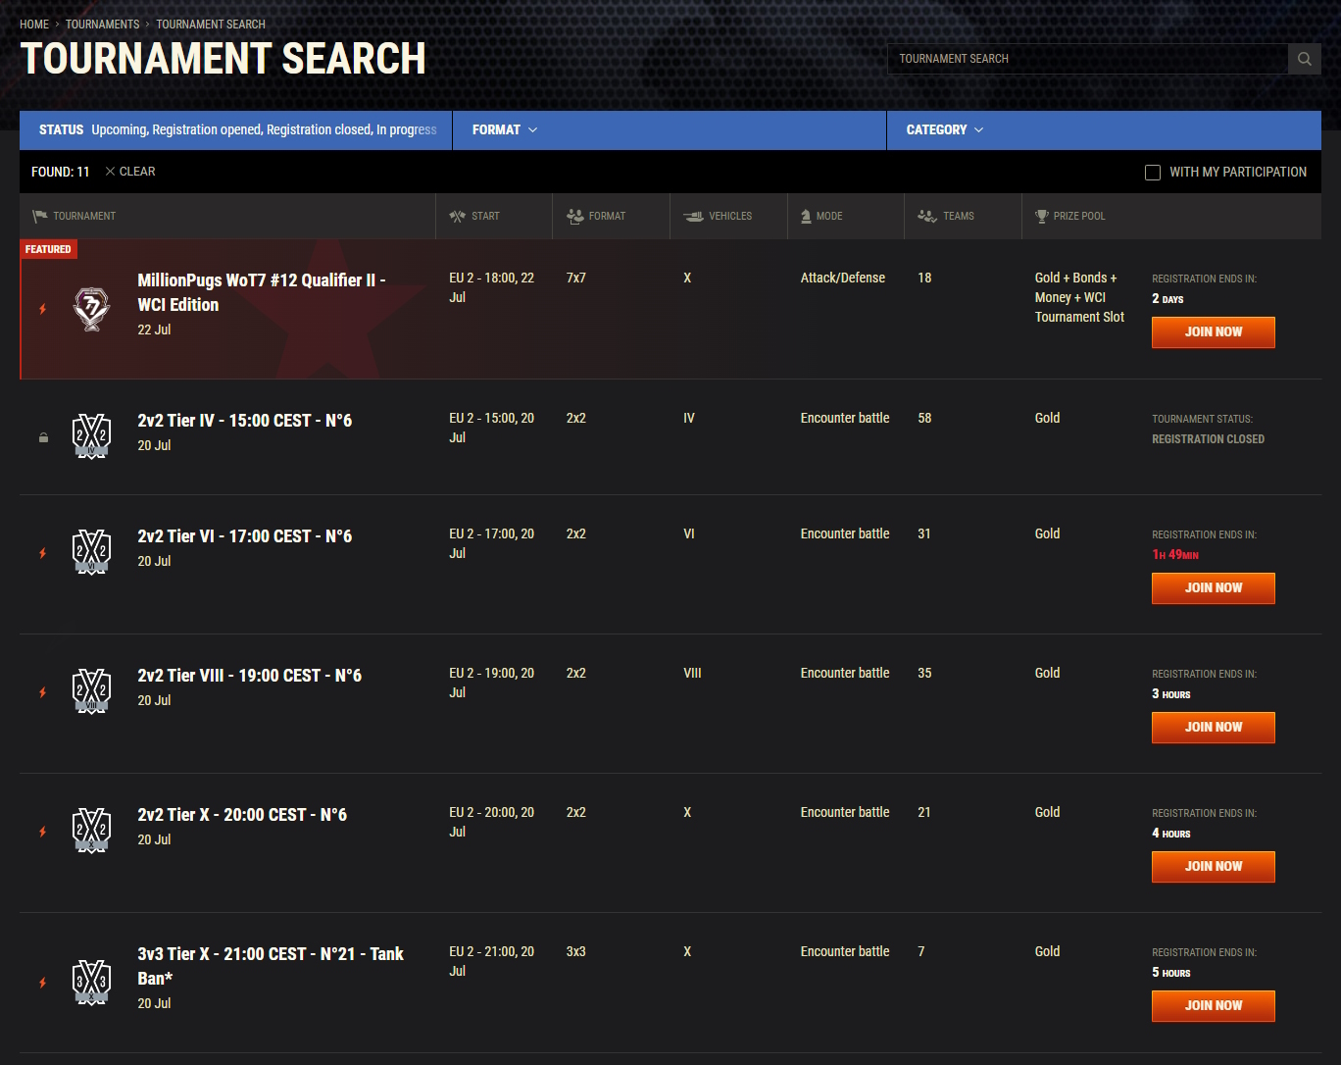
Task: Open 3v3 Tier X - 21:00 CEST title
Action: click(x=271, y=966)
